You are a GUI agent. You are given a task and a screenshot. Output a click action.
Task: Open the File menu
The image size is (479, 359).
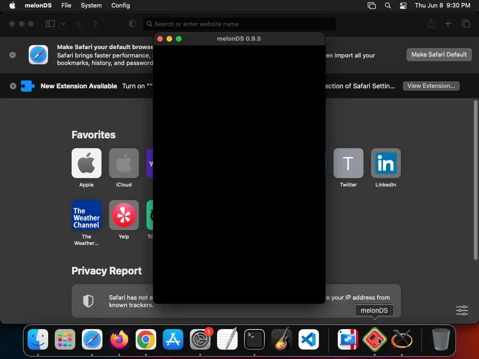[x=66, y=6]
